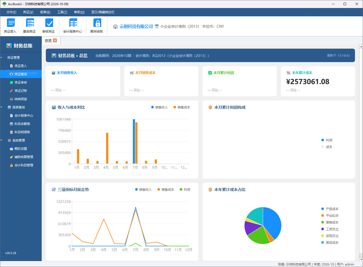The width and height of the screenshot is (363, 267).
Task: Select the 总览 tab
Action: point(48,41)
